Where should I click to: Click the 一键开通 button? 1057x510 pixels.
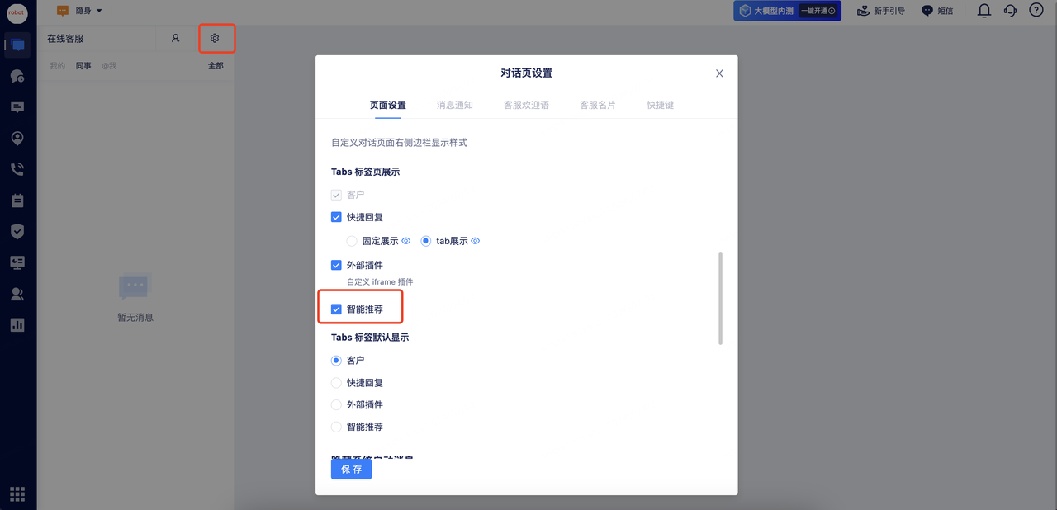coord(818,11)
